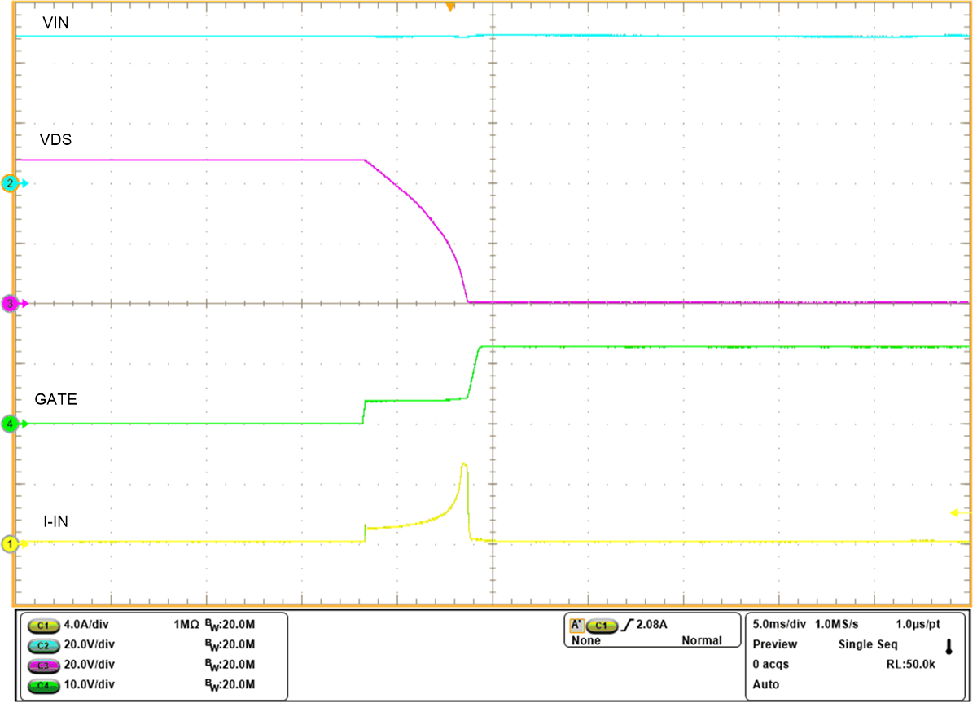Click the orange trigger position marker at top
Image resolution: width=977 pixels, height=703 pixels.
point(451,7)
